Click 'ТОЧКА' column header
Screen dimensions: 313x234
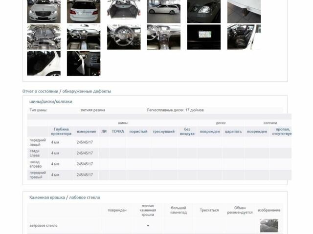pyautogui.click(x=118, y=132)
